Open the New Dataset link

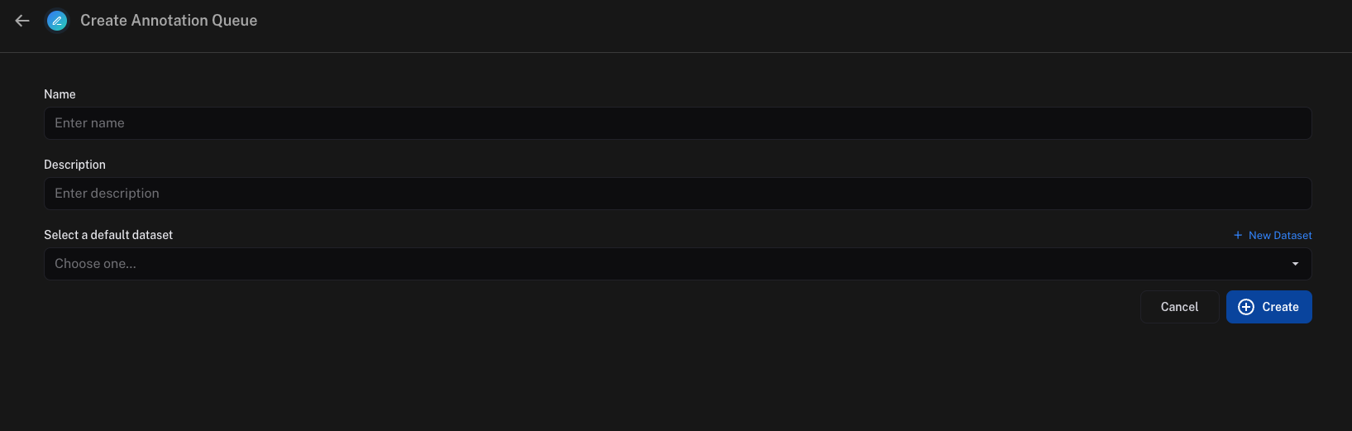pyautogui.click(x=1279, y=236)
